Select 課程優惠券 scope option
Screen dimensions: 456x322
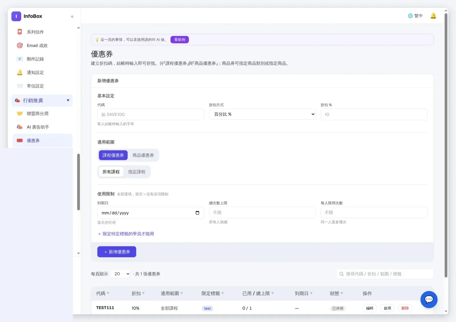(113, 155)
